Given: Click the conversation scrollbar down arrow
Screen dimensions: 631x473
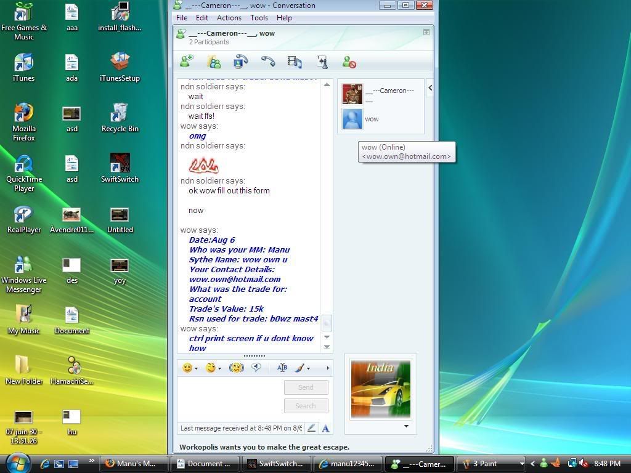Looking at the screenshot, I should coord(327,337).
